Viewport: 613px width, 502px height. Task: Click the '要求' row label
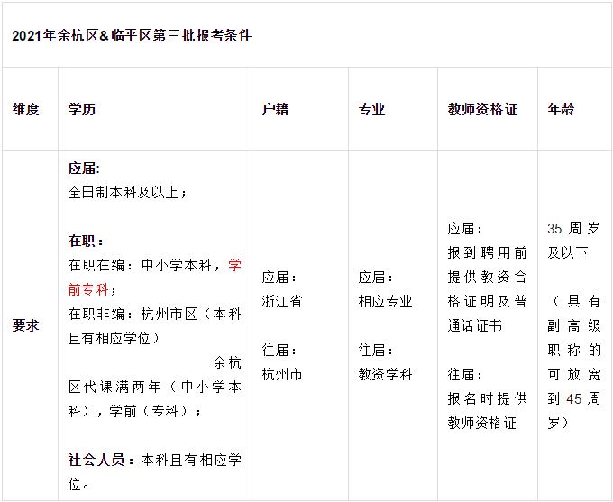tap(26, 325)
